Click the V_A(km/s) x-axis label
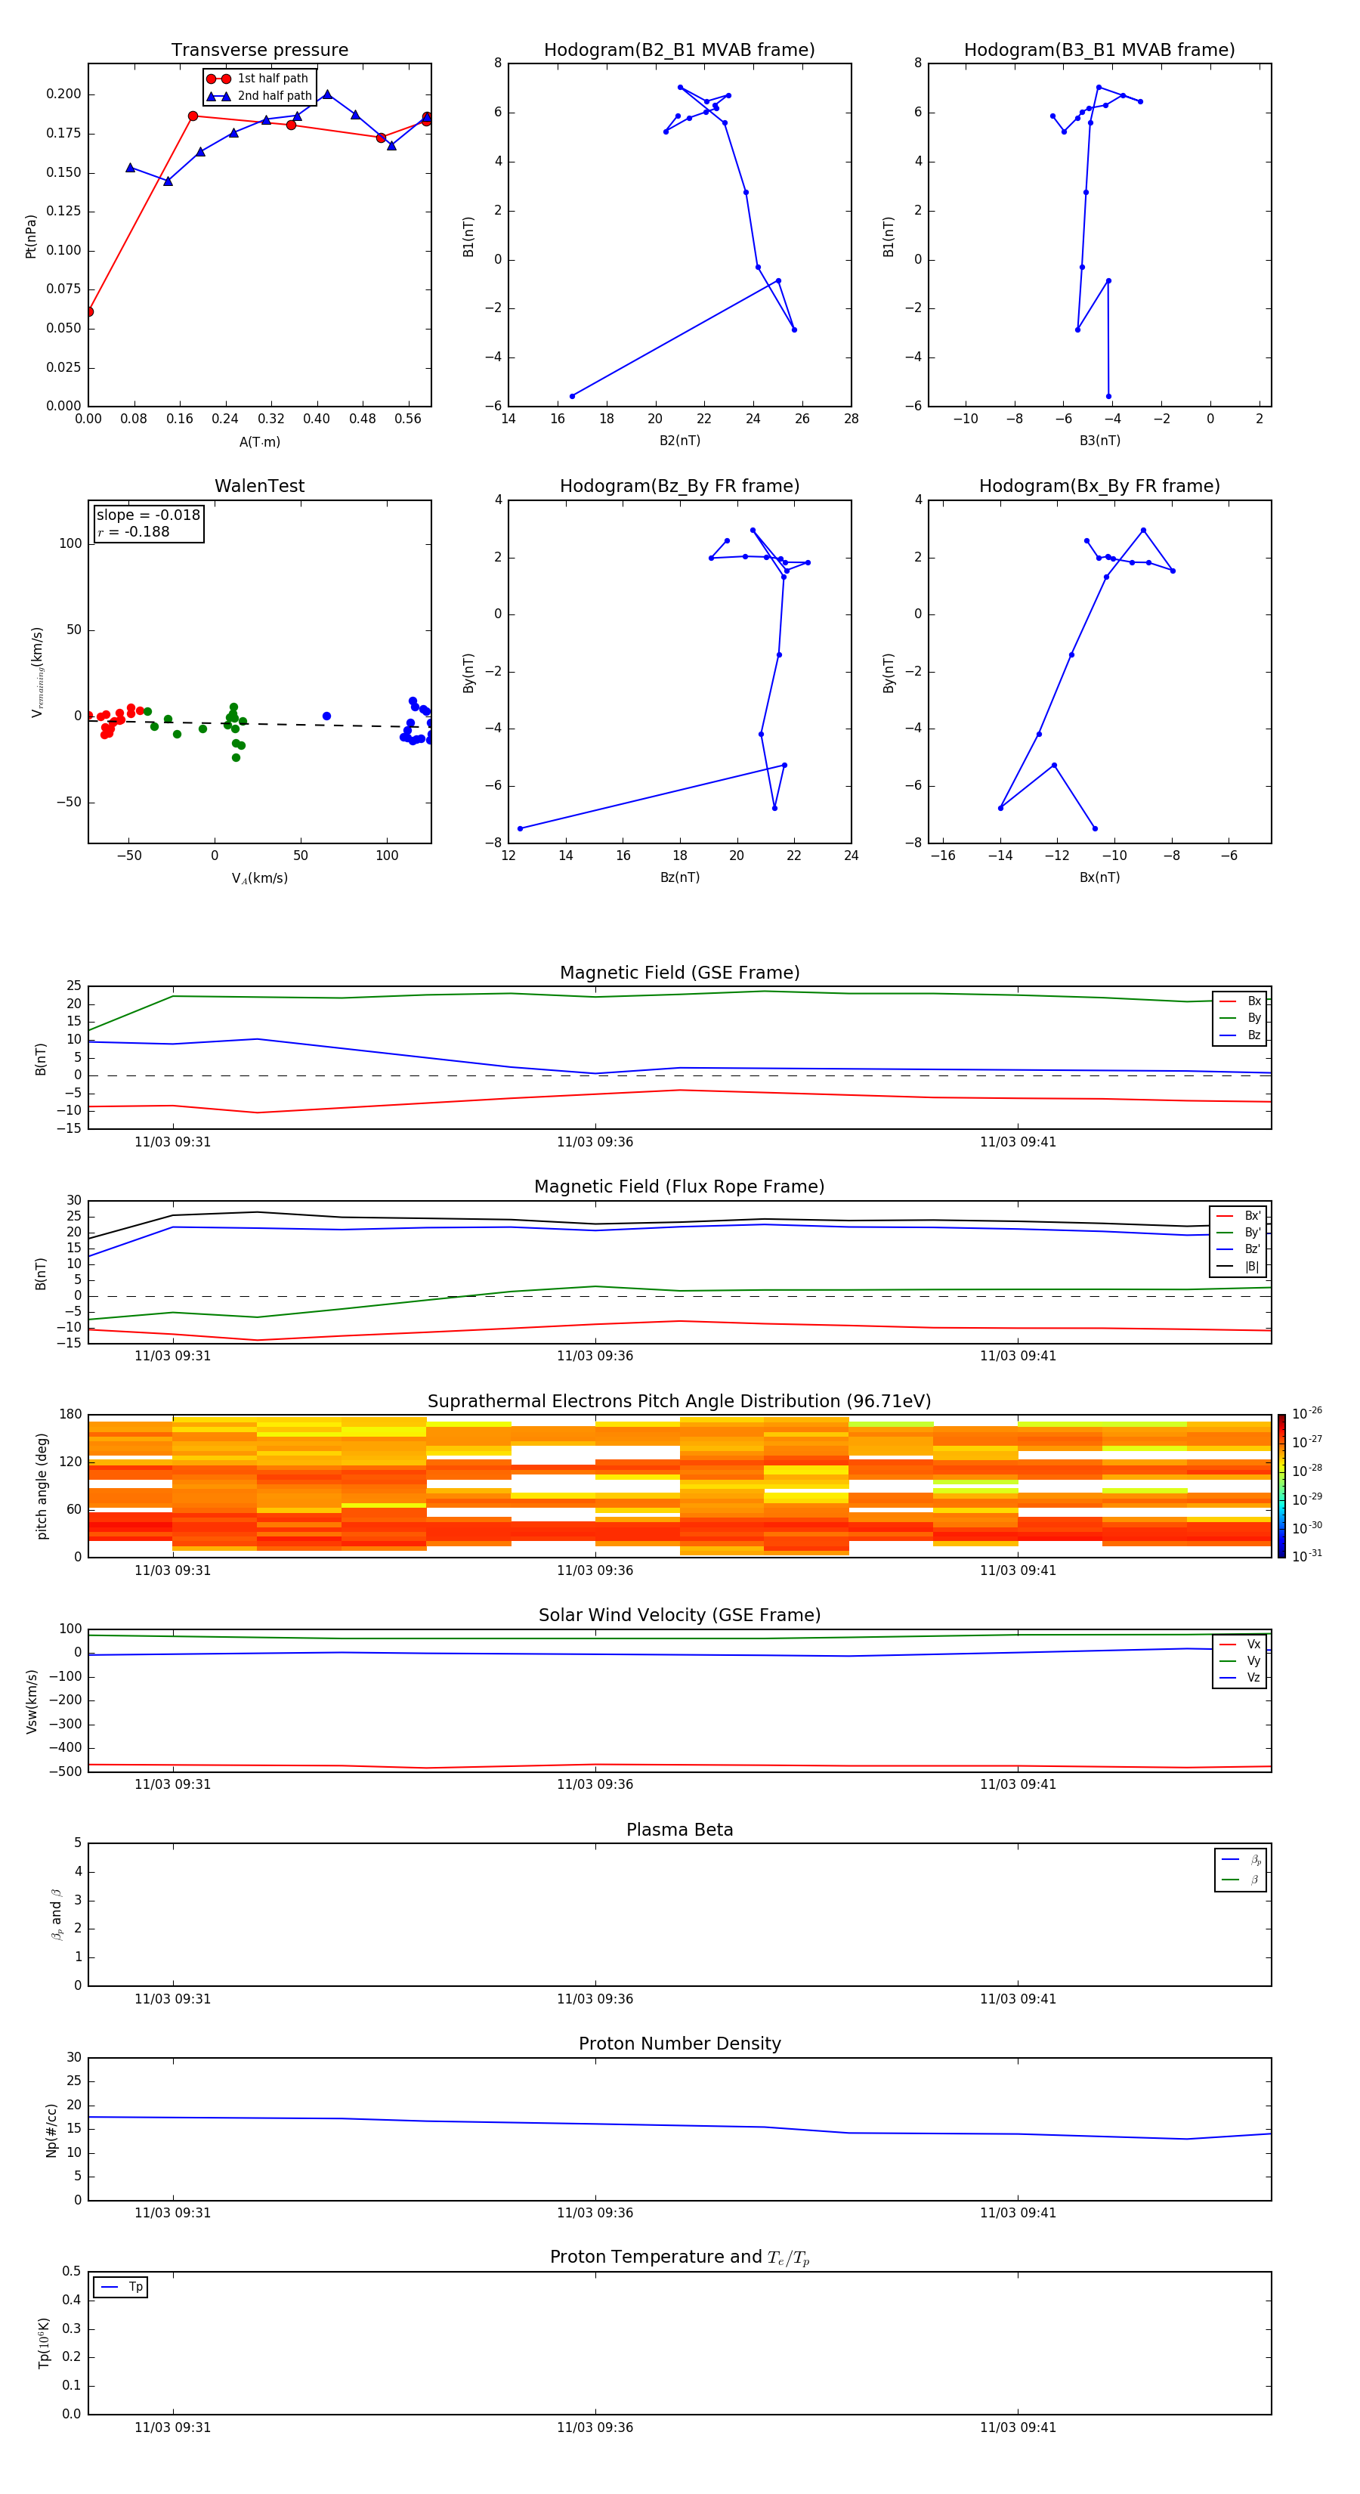Screen dimensions: 1360x2494 [259, 878]
